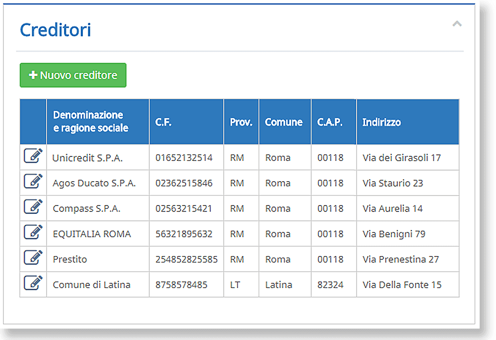This screenshot has height=340, width=496.
Task: Click the C.A.P. column header
Action: [x=334, y=122]
